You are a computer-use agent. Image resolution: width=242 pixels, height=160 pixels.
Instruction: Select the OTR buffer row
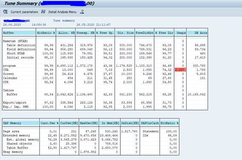pyautogui.click(x=105, y=82)
